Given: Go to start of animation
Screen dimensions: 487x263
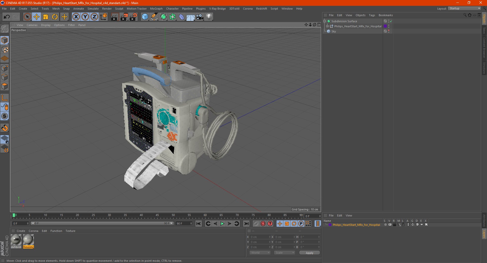Looking at the screenshot, I should tap(199, 224).
